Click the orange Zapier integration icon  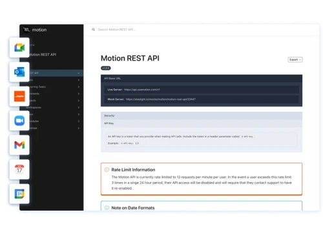[19, 96]
